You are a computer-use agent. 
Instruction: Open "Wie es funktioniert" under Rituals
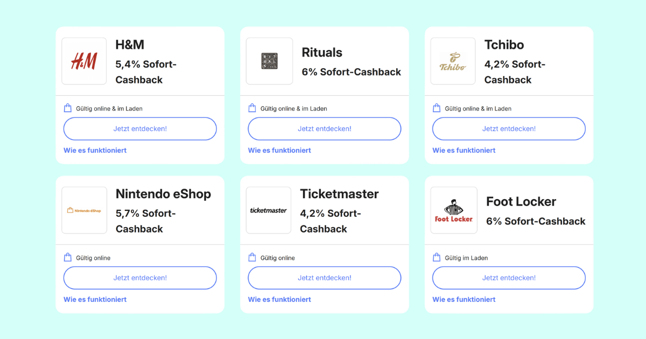(x=279, y=151)
